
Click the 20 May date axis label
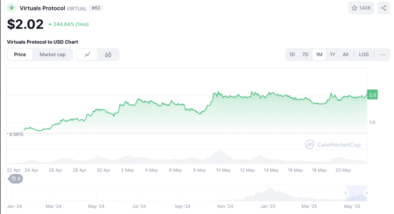point(343,170)
